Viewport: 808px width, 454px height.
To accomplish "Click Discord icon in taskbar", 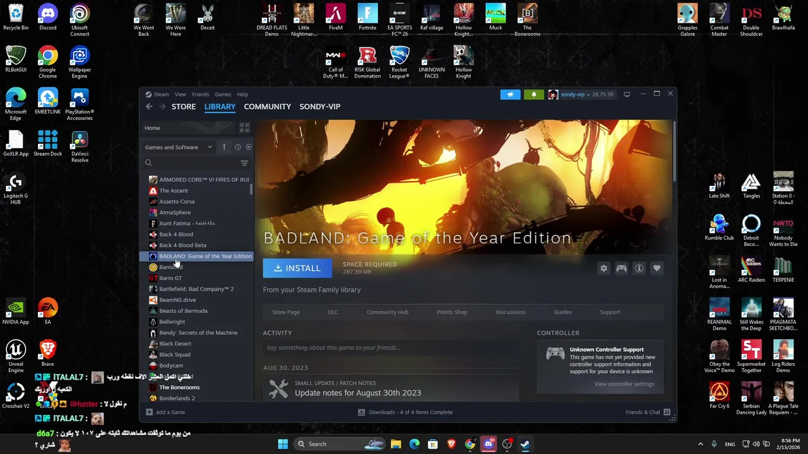I will click(488, 444).
